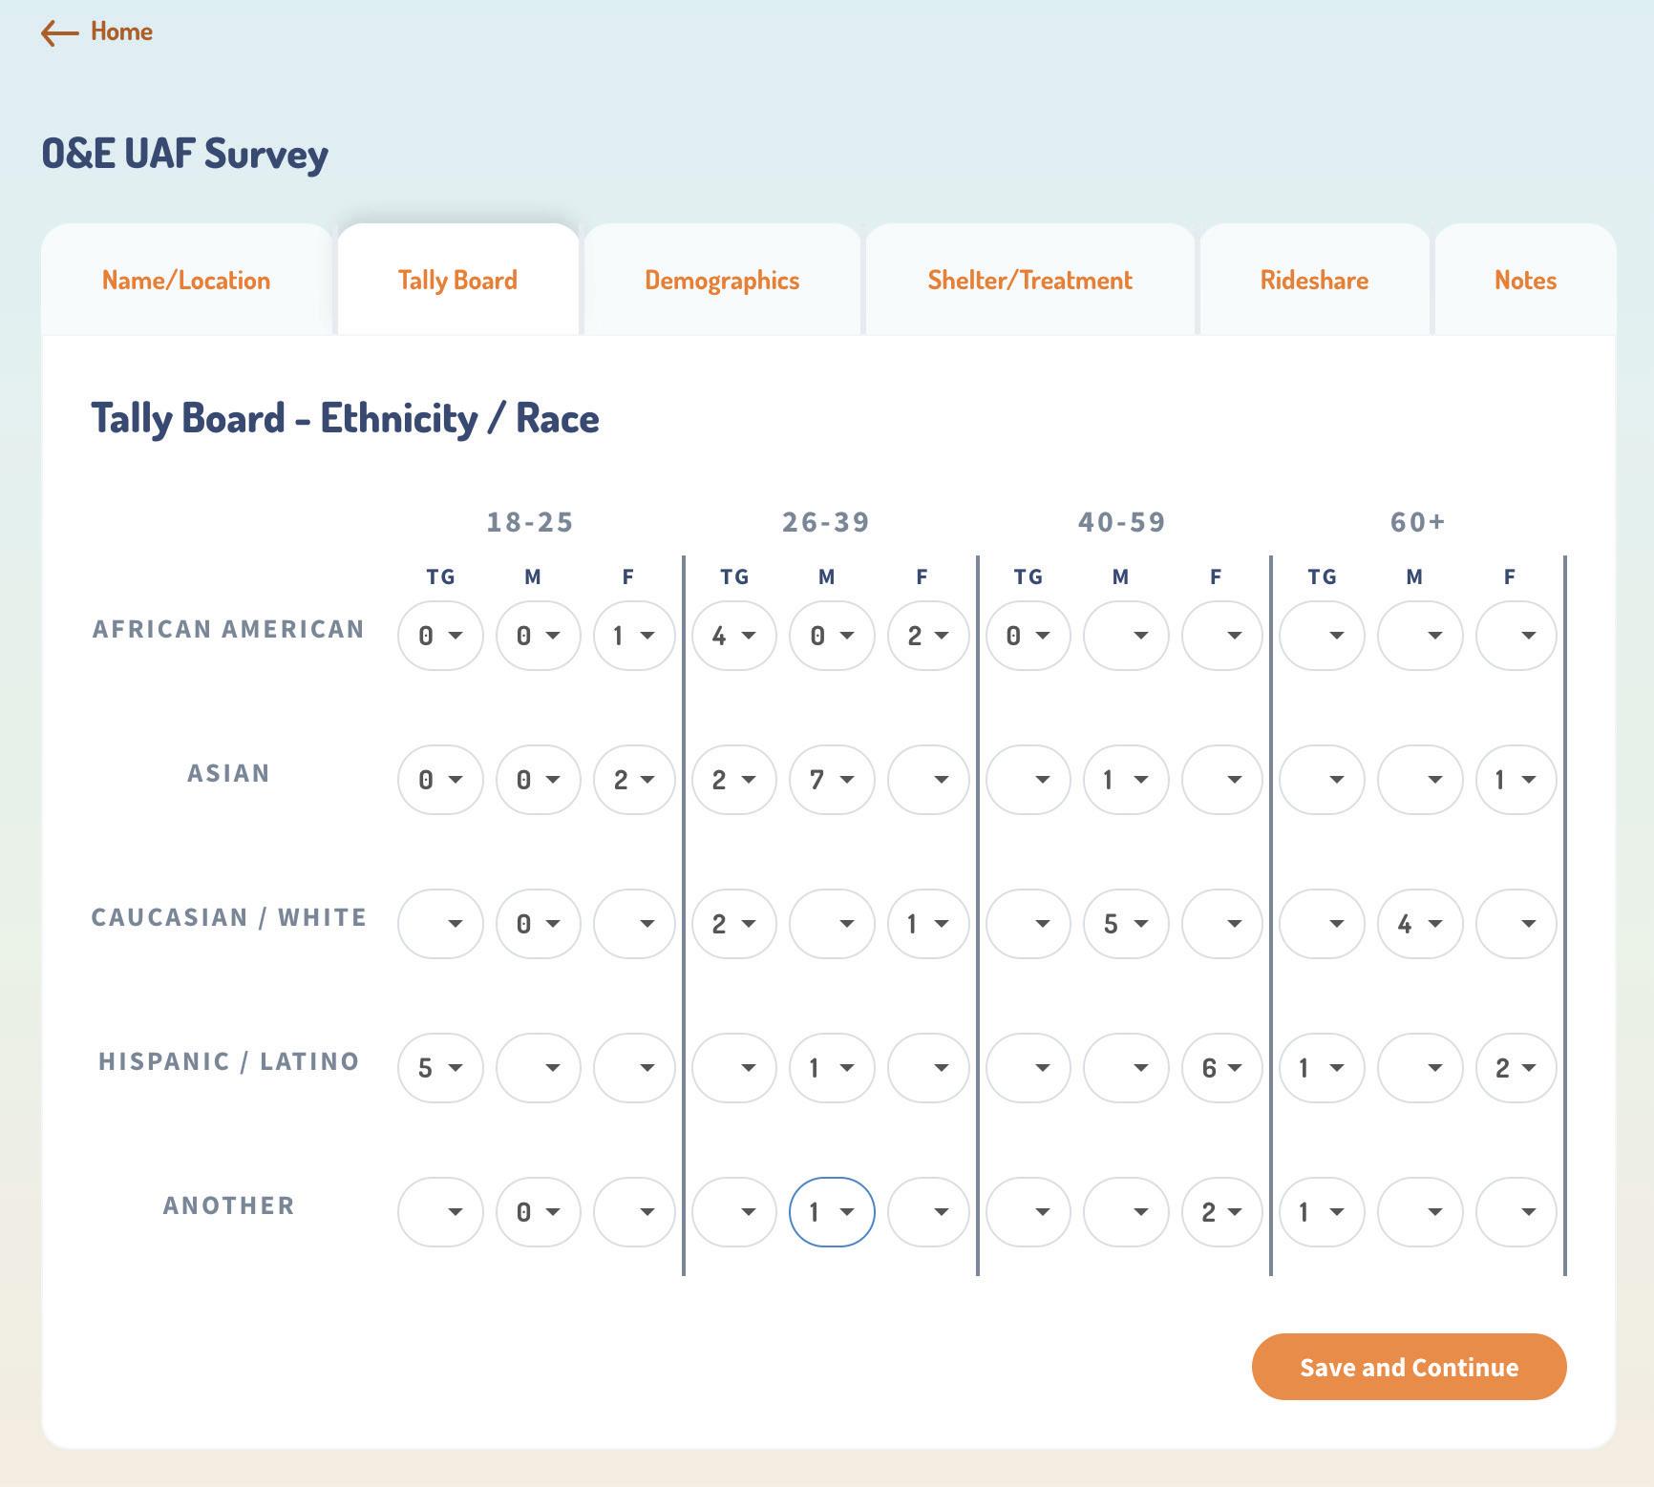This screenshot has width=1654, height=1487.
Task: Click the "Tally Board - Ethnicity / Race" heading
Action: (x=346, y=419)
